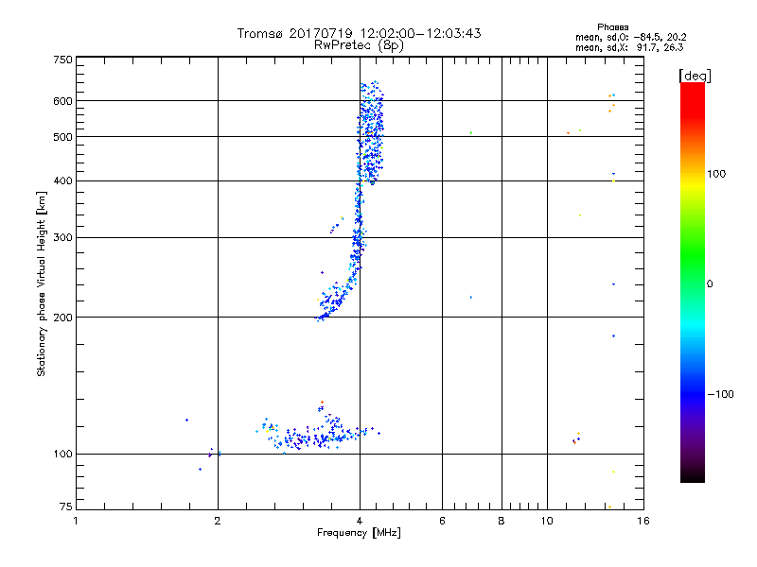Click the colorbar tick label '0'
Screen dimensions: 757x567
(x=710, y=284)
